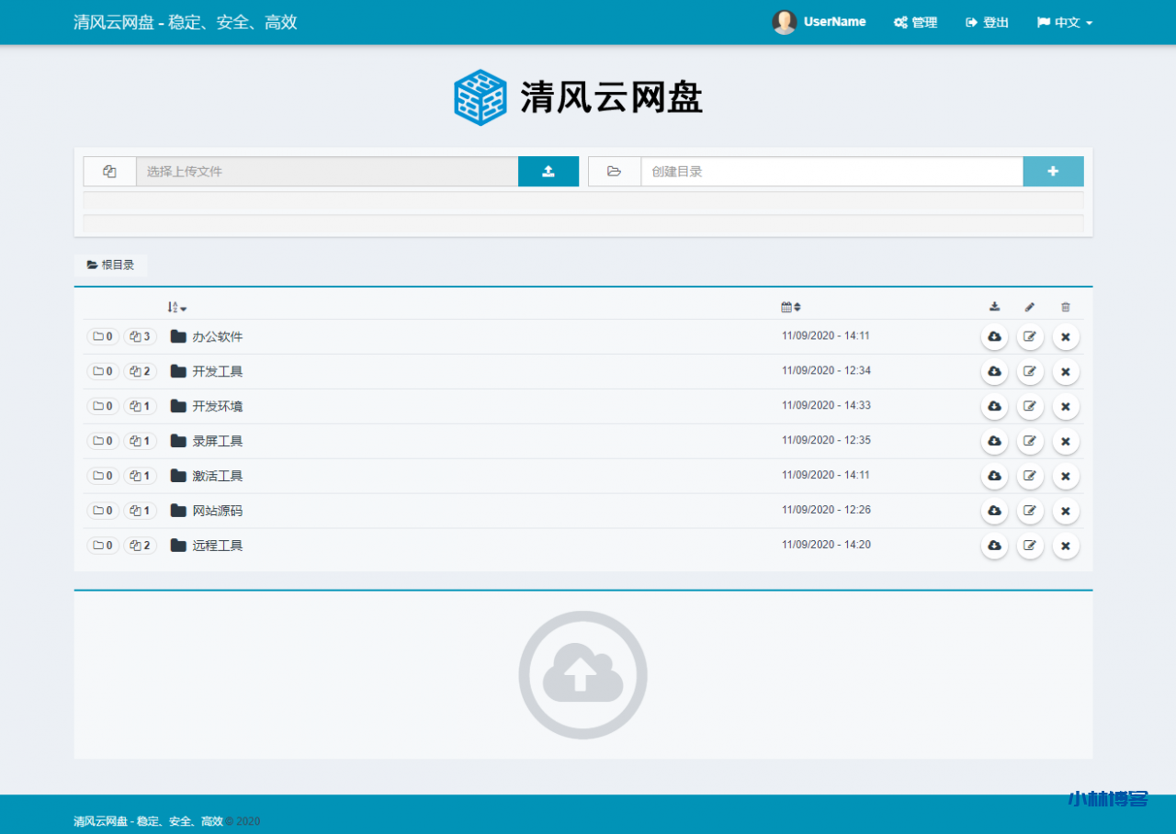Screen dimensions: 1176x834
Task: Sort files by name using sort arrow
Action: pyautogui.click(x=177, y=308)
